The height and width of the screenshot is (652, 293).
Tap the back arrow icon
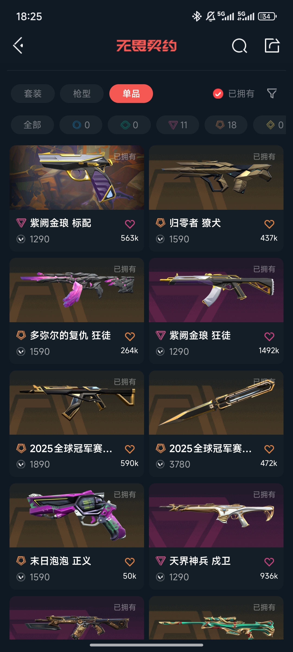pyautogui.click(x=18, y=45)
